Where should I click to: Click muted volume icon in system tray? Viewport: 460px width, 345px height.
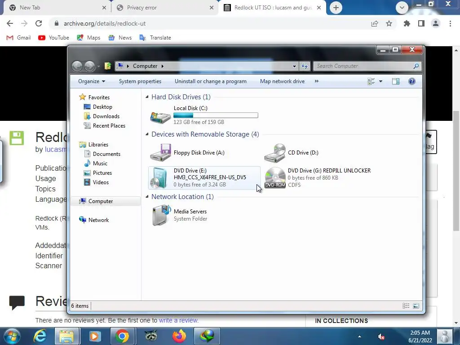click(x=381, y=336)
